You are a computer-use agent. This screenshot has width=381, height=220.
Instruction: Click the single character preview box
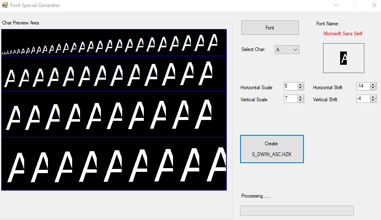pyautogui.click(x=343, y=58)
